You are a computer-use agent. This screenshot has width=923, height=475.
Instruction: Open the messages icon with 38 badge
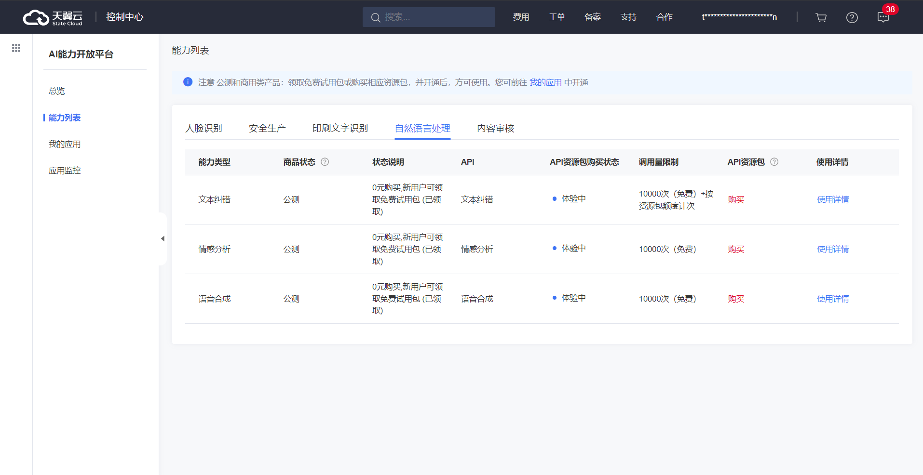pyautogui.click(x=883, y=17)
